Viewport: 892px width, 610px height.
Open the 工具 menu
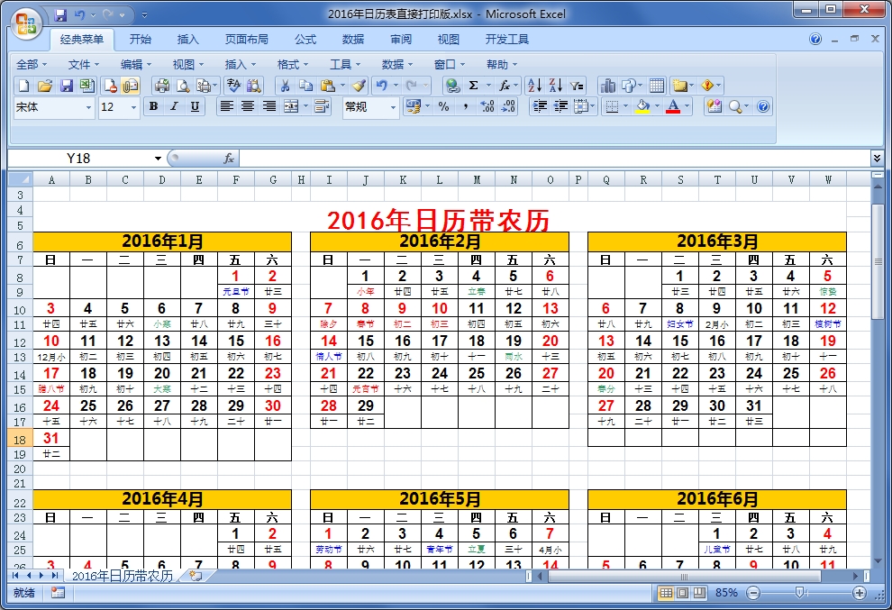[341, 64]
